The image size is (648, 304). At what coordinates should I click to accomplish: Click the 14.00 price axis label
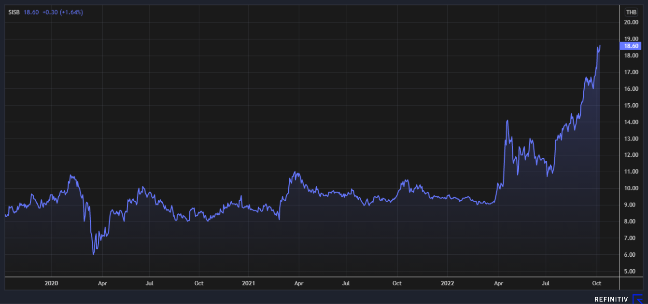tap(632, 122)
